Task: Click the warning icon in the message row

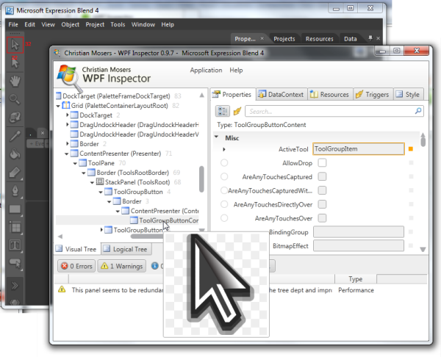Action: point(62,289)
